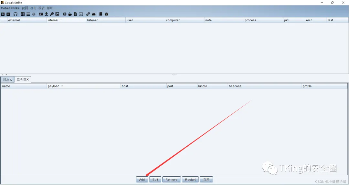Open keystrokes via the key icon
The height and width of the screenshot is (185, 349).
pyautogui.click(x=52, y=14)
